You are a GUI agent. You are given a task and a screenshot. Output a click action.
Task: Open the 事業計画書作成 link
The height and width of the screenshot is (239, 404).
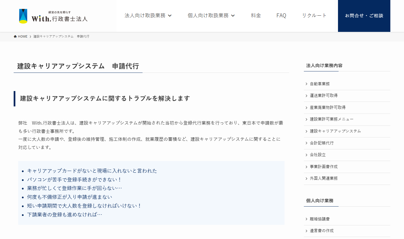click(x=323, y=167)
